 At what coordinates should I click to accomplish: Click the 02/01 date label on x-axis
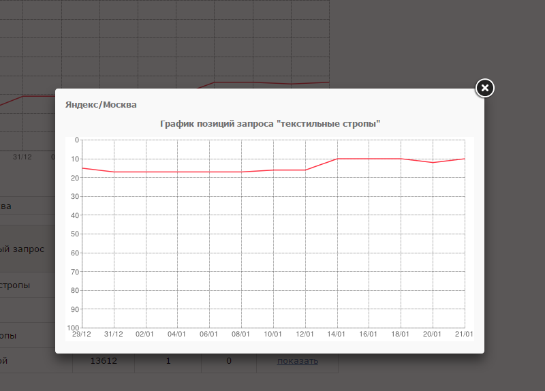(145, 334)
